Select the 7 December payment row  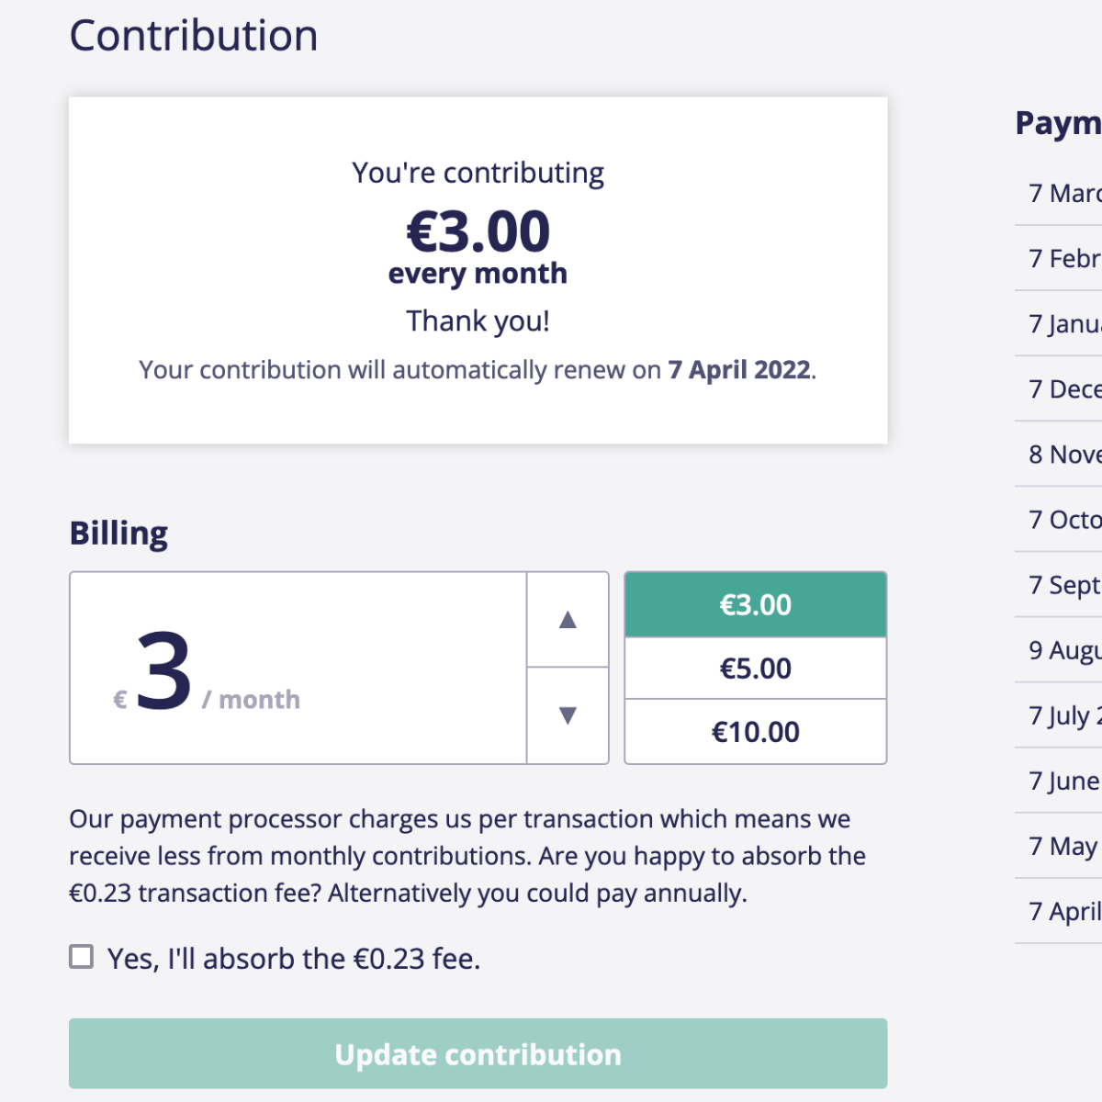1063,388
